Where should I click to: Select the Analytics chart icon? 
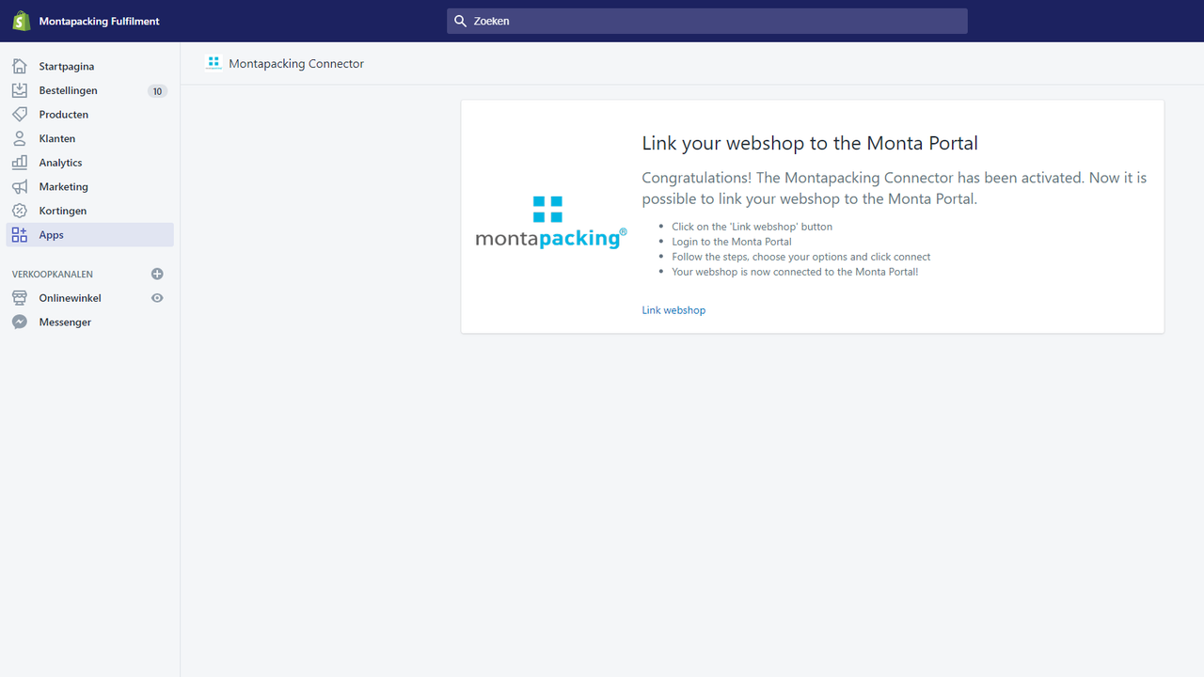pyautogui.click(x=19, y=162)
